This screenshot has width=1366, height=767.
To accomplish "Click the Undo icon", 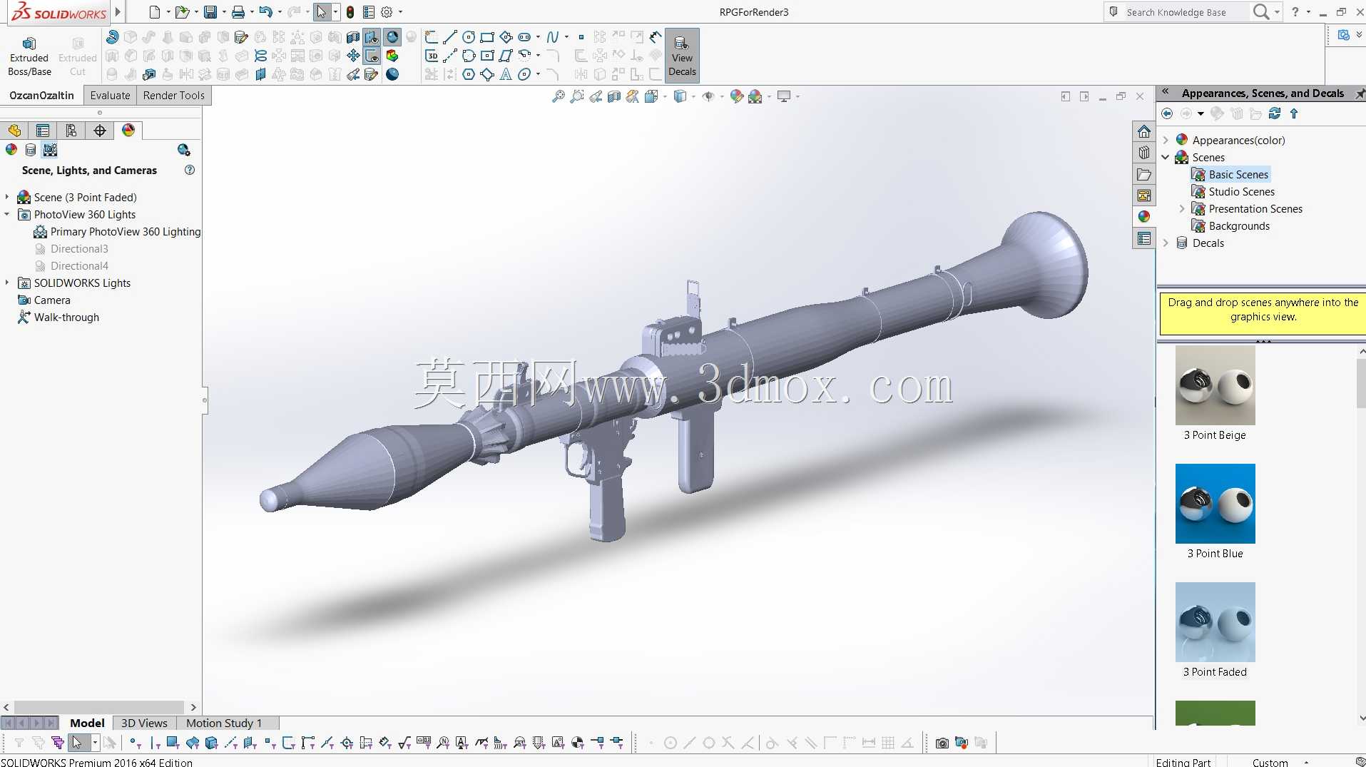I will 266,12.
